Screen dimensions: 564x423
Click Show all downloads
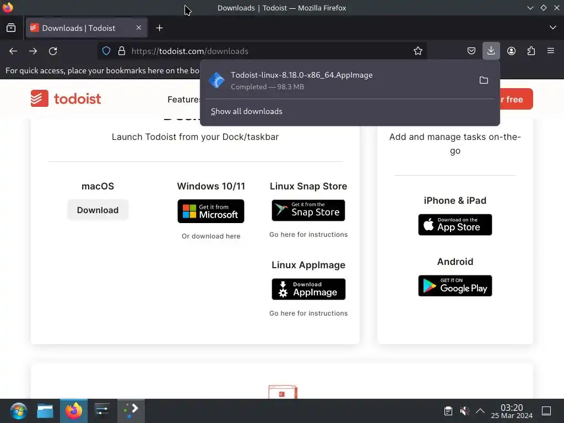pos(246,111)
